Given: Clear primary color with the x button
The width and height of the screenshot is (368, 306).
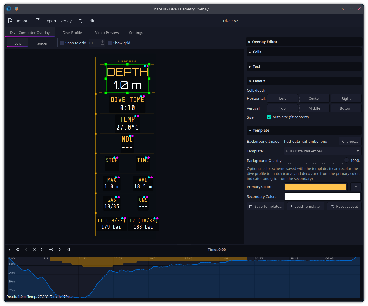Looking at the screenshot, I should [356, 187].
